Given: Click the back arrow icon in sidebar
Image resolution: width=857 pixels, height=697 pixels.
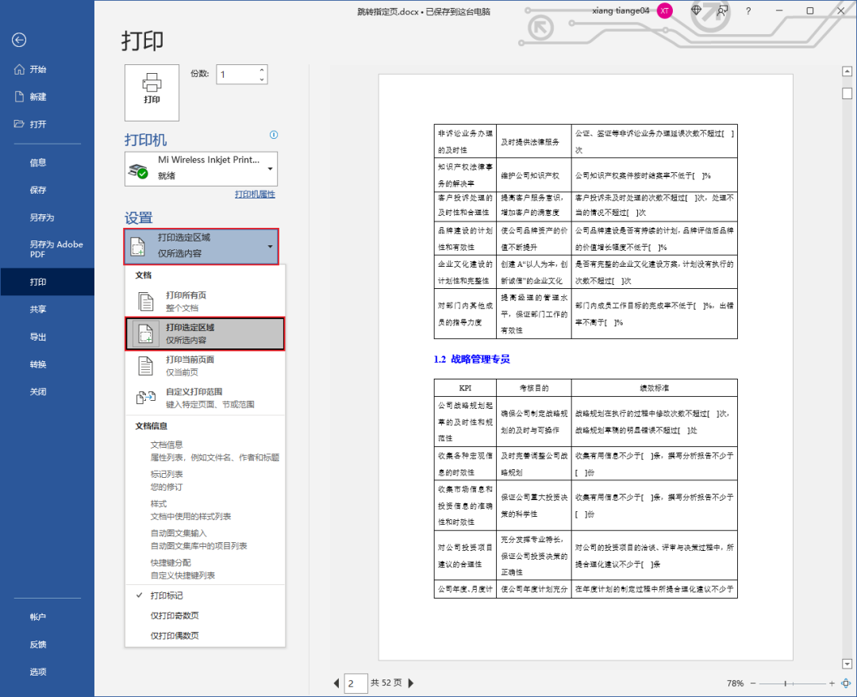Looking at the screenshot, I should click(19, 40).
